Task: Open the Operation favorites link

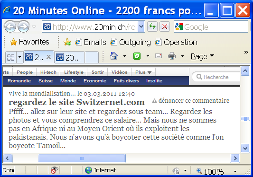Action: (176, 42)
